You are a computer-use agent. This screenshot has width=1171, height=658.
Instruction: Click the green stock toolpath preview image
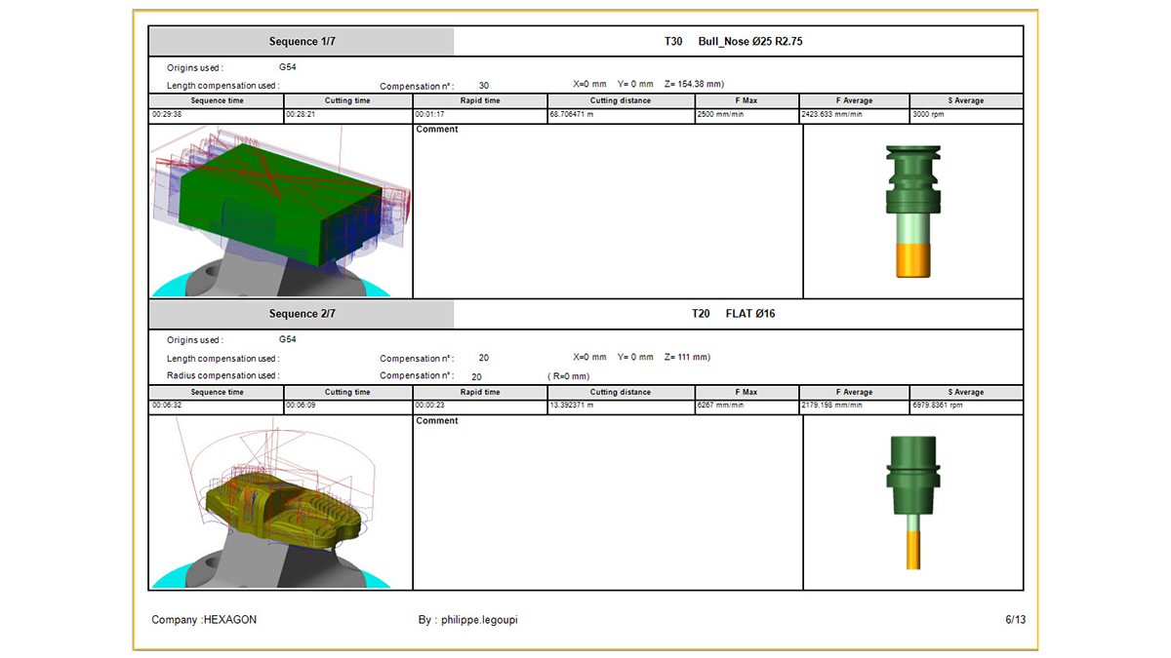click(x=280, y=211)
